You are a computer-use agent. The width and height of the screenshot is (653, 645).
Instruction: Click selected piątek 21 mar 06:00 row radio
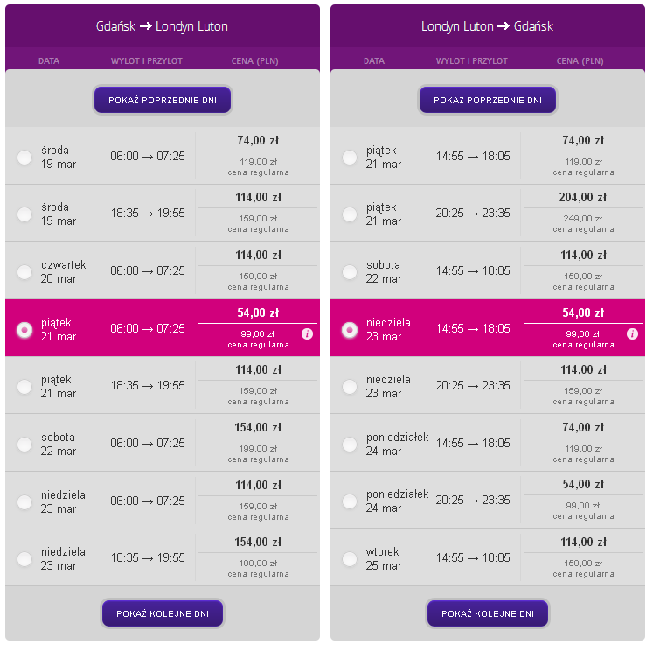pyautogui.click(x=24, y=330)
